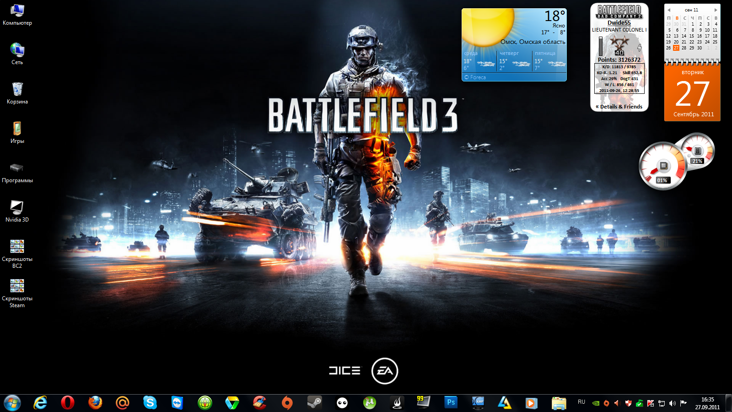Click highlighted day 27 in the calendar grid
The image size is (732, 412).
(676, 48)
